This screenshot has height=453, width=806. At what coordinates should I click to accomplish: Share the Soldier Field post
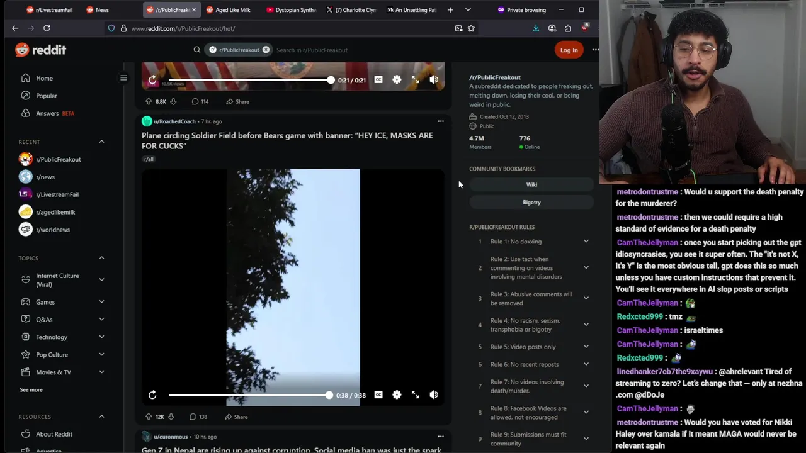236,417
